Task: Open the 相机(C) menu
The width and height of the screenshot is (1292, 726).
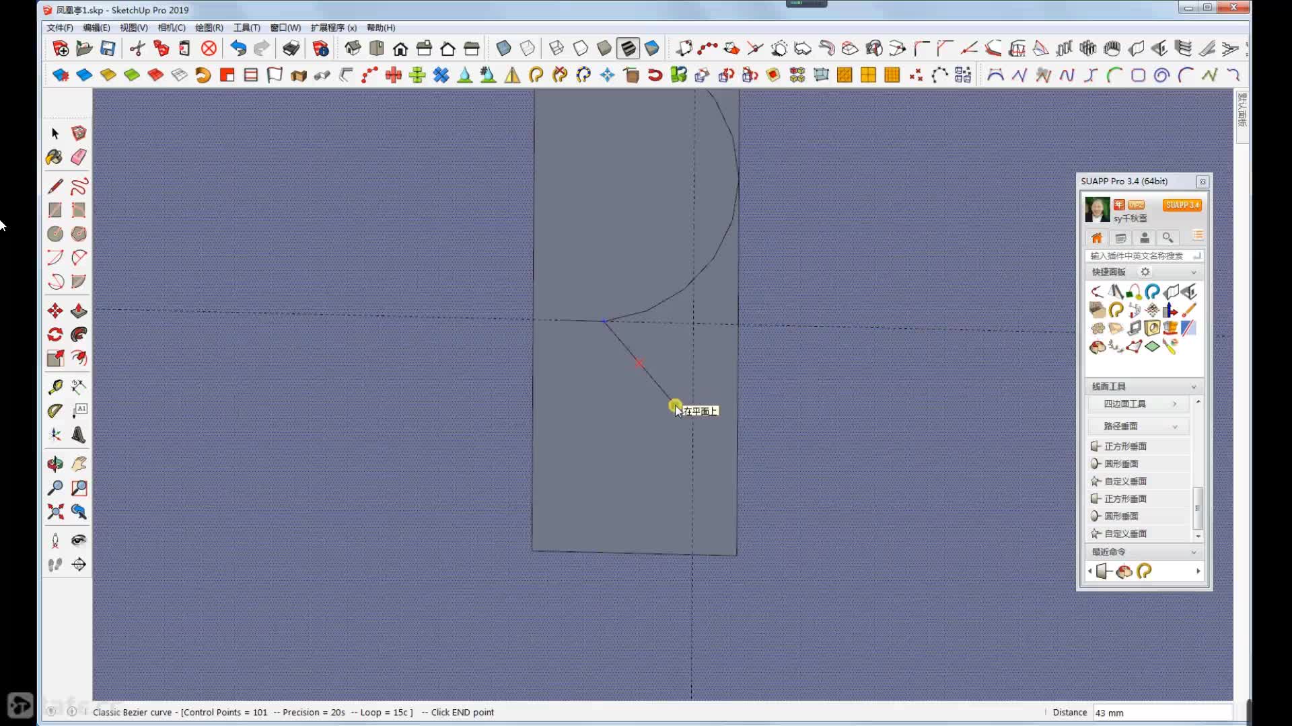Action: pyautogui.click(x=171, y=28)
